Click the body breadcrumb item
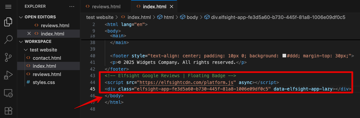The image size is (360, 118). point(189,17)
